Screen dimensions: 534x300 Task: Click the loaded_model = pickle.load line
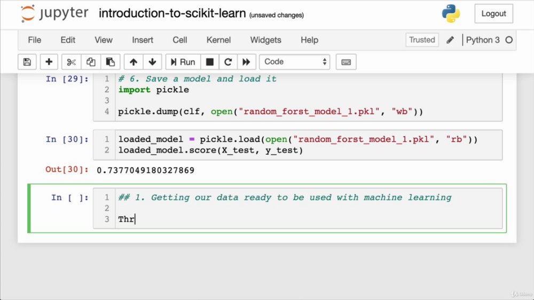coord(297,139)
